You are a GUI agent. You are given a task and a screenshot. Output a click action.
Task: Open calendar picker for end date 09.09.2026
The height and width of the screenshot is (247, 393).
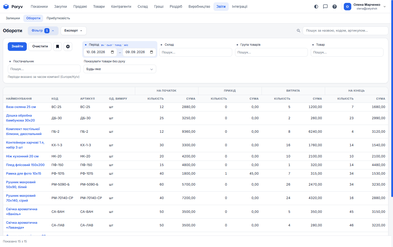click(x=151, y=52)
